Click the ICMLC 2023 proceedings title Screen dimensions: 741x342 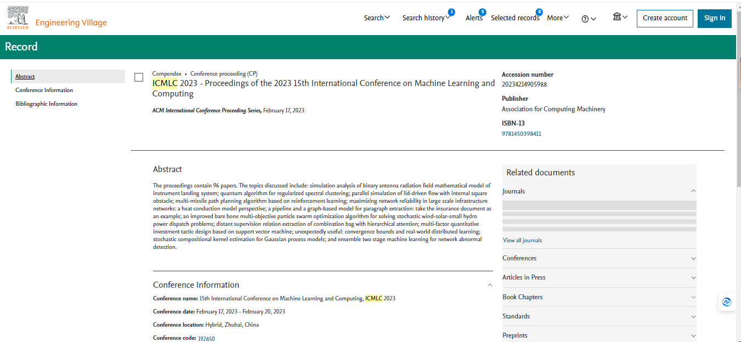click(x=324, y=88)
